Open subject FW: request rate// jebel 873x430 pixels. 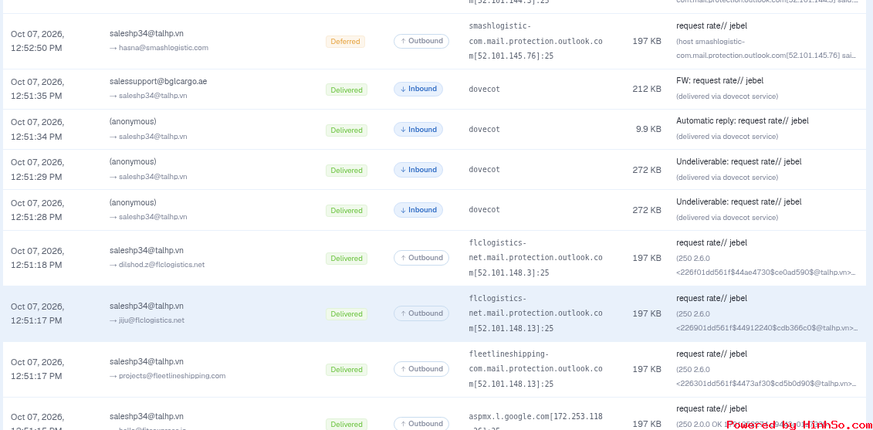click(719, 81)
